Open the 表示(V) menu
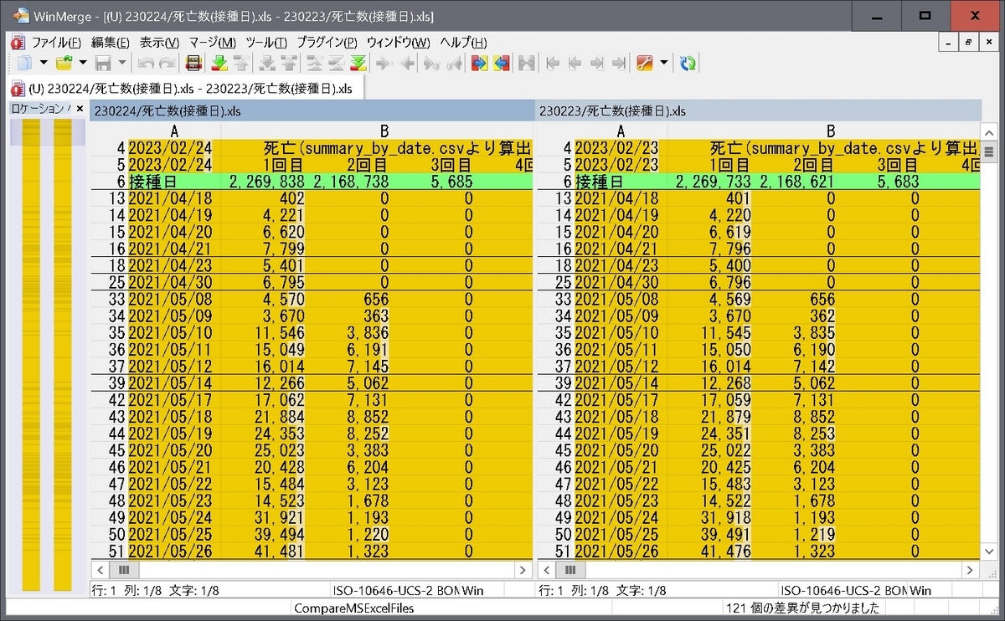Screen dimensions: 1005x621 point(159,42)
